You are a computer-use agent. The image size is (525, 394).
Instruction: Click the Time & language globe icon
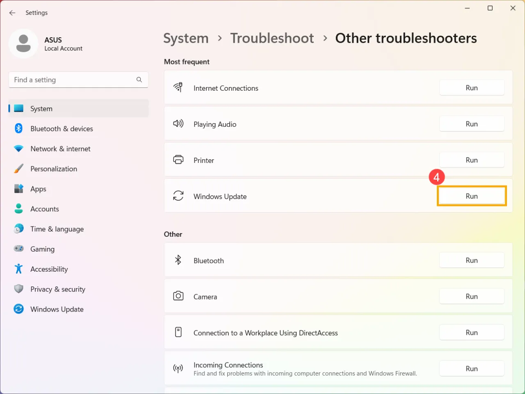tap(18, 229)
